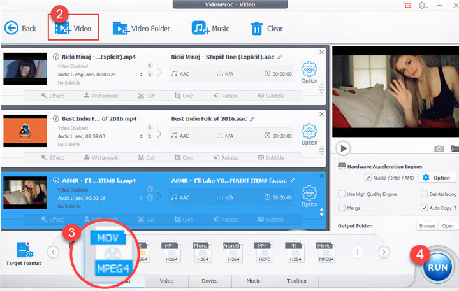Image resolution: width=459 pixels, height=291 pixels.
Task: Open Subtitle tool for Nicki Minaj video
Action: [x=271, y=96]
